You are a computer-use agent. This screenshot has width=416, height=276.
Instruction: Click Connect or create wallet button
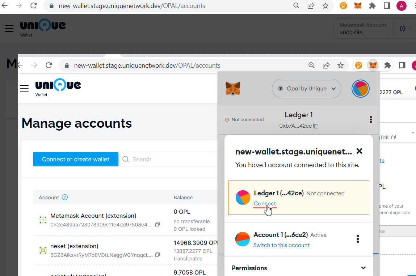coord(76,159)
